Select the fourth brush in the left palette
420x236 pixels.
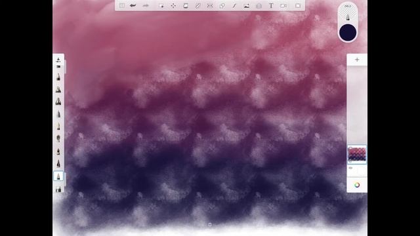(x=58, y=114)
